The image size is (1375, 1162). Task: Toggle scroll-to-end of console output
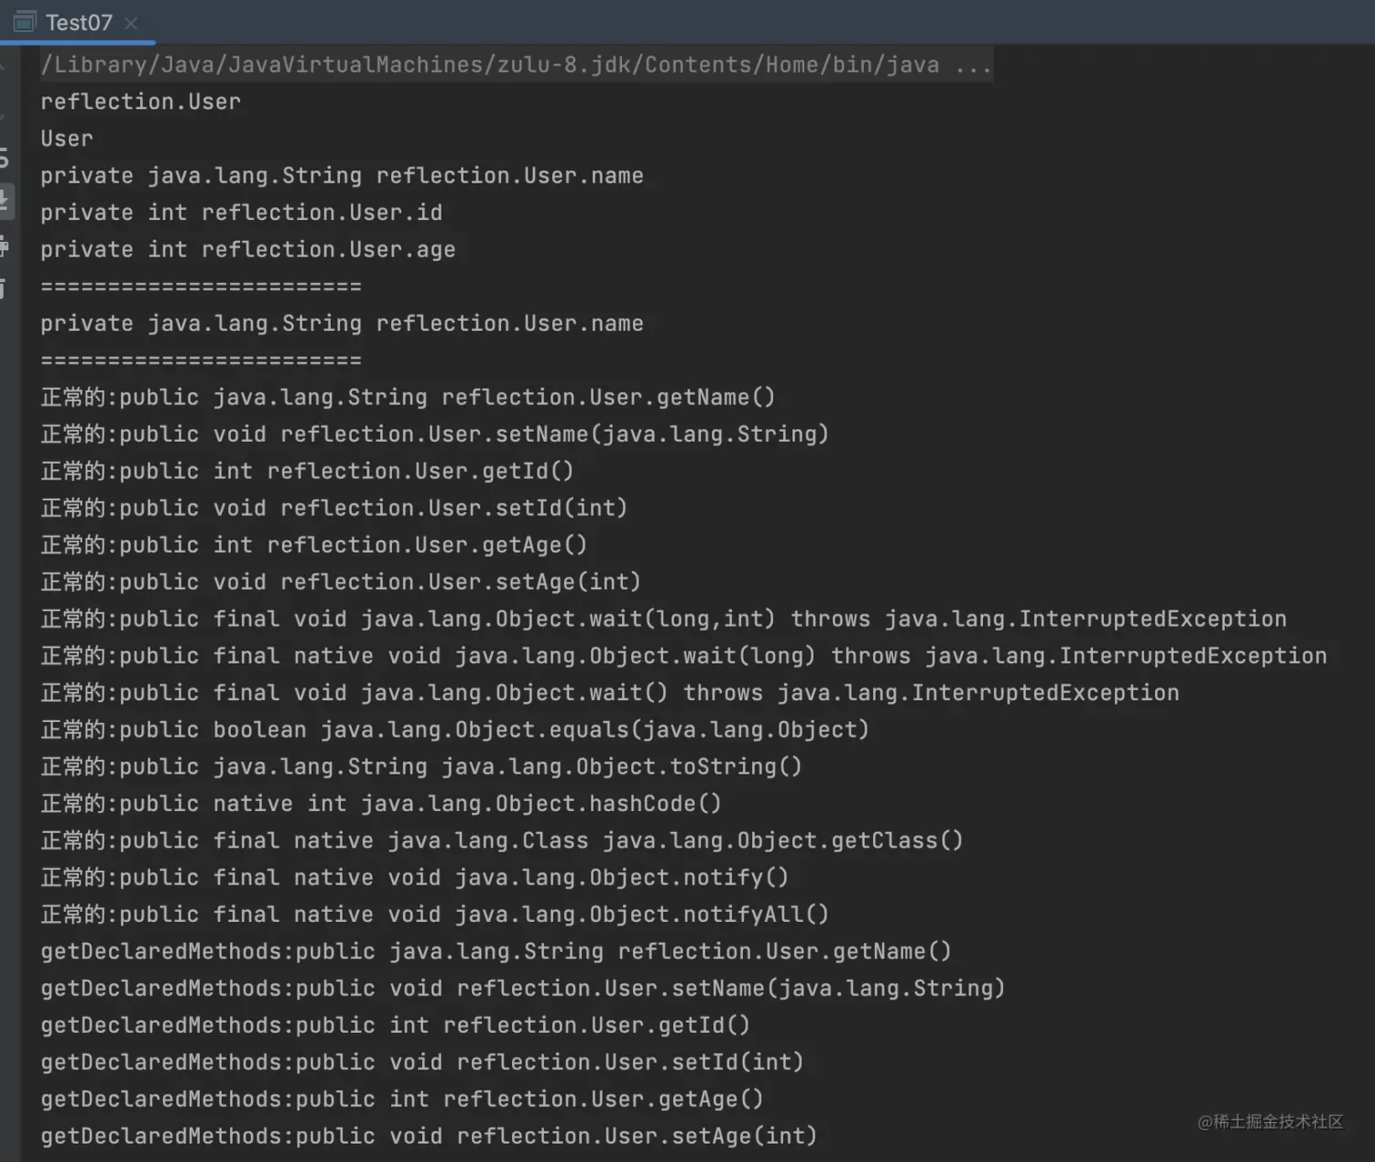[x=4, y=201]
